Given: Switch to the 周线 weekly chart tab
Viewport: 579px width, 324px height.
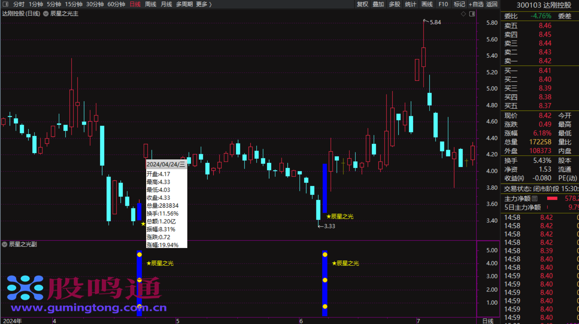Looking at the screenshot, I should point(150,4).
